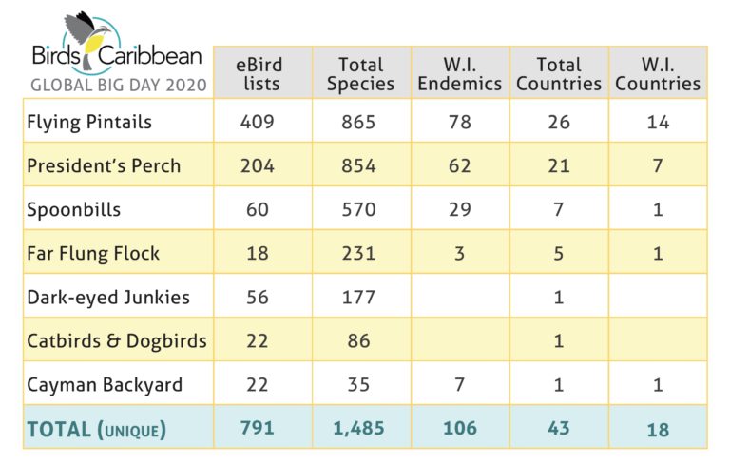Click Flying Pintails' 409 eBird lists cell

pyautogui.click(x=257, y=122)
